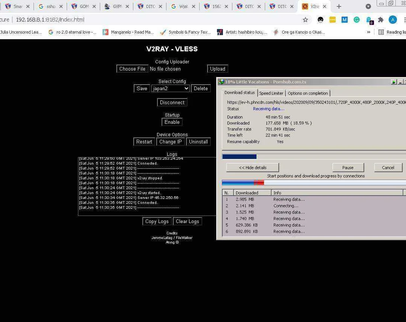Click the address bar URL

tap(50, 20)
